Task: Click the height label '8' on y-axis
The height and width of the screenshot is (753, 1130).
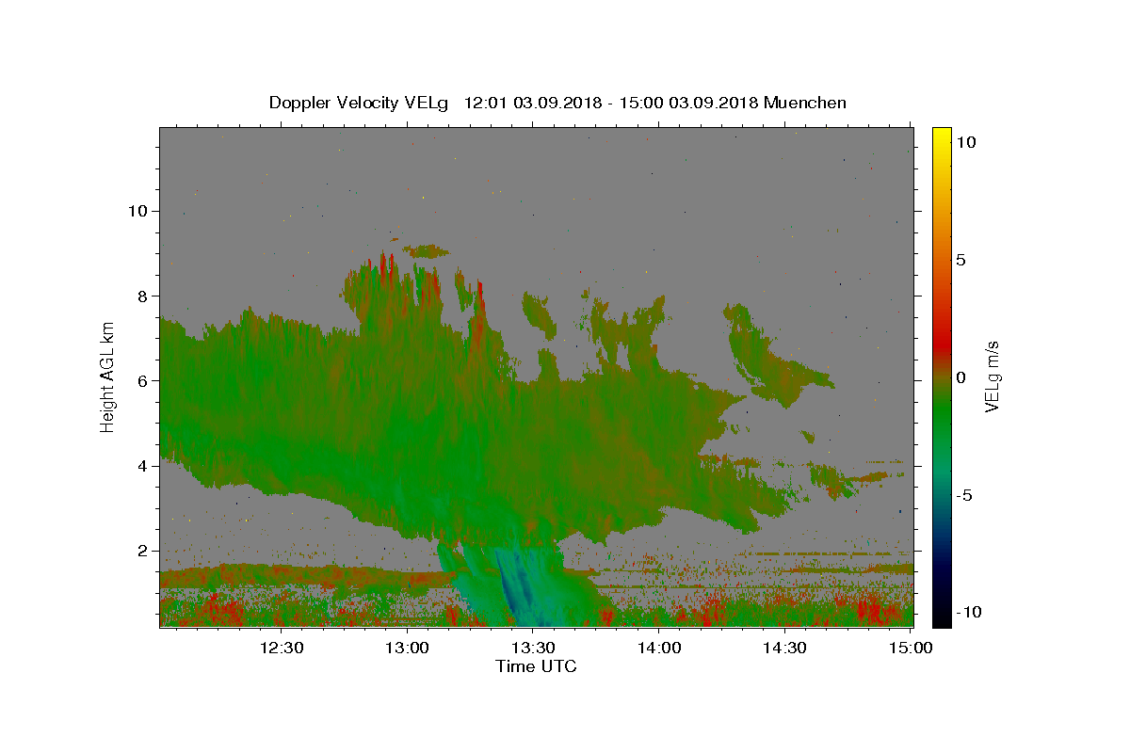Action: click(x=141, y=296)
